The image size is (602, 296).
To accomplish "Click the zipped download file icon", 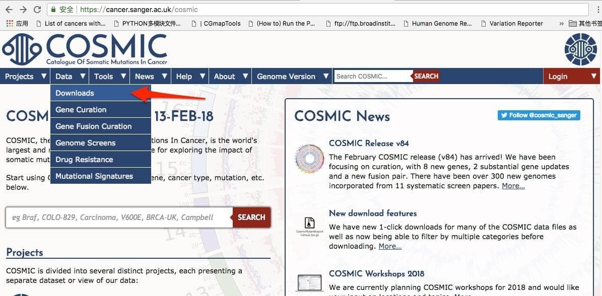I will coord(309,227).
